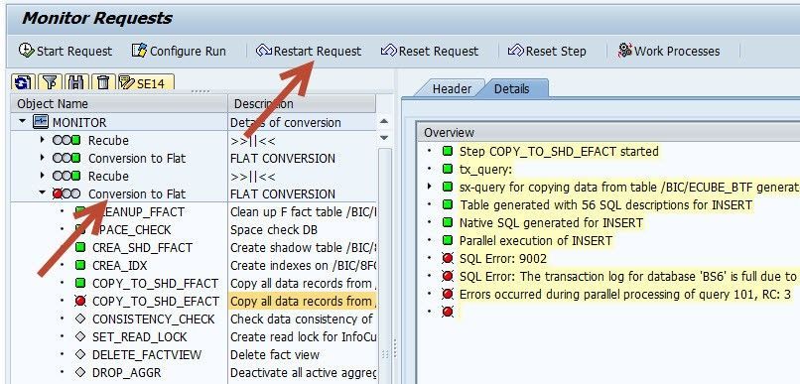Viewport: 800px width, 384px height.
Task: Click 'SQL Error: The transaction log' message
Action: pos(628,277)
